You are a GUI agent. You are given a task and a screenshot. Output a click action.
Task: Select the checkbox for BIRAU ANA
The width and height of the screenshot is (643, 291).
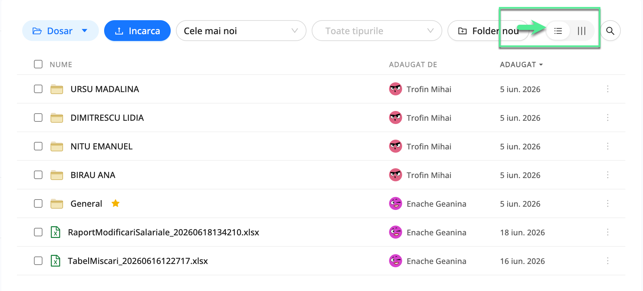point(38,175)
